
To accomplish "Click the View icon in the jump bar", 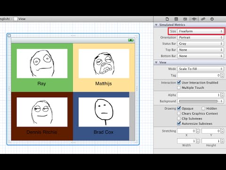I will click(16, 19).
